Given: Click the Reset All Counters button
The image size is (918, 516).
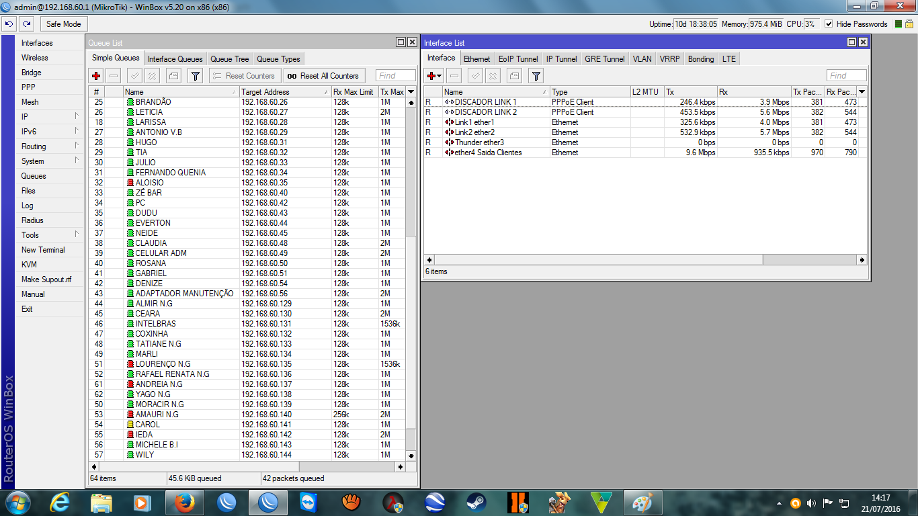Looking at the screenshot, I should [324, 76].
